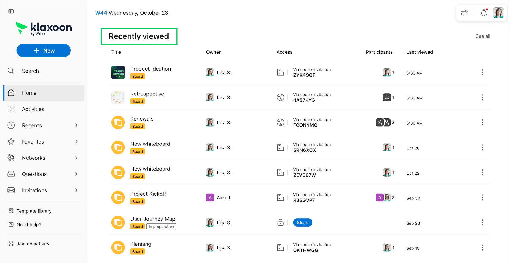The image size is (509, 263).
Task: Open more options for Retrospective
Action: (482, 97)
